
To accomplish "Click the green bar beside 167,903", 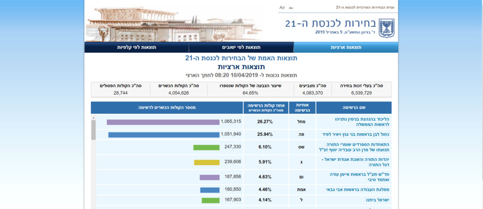I will coord(210,200).
